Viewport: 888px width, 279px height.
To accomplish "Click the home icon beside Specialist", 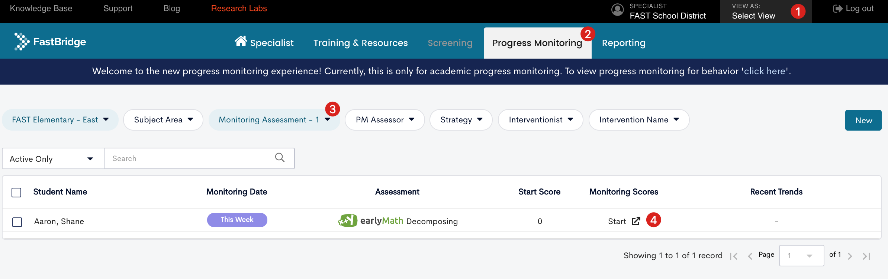I will tap(241, 41).
